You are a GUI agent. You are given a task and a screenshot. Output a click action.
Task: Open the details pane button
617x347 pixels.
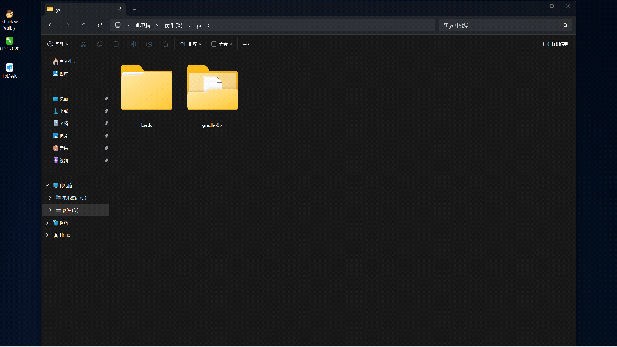click(x=556, y=44)
